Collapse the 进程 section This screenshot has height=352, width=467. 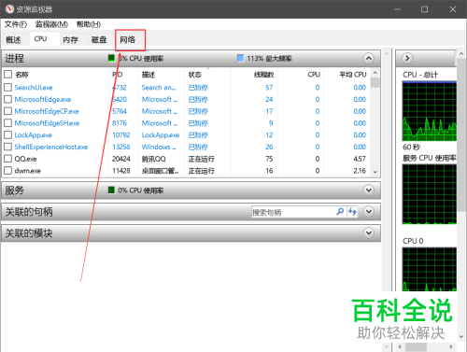pos(369,58)
